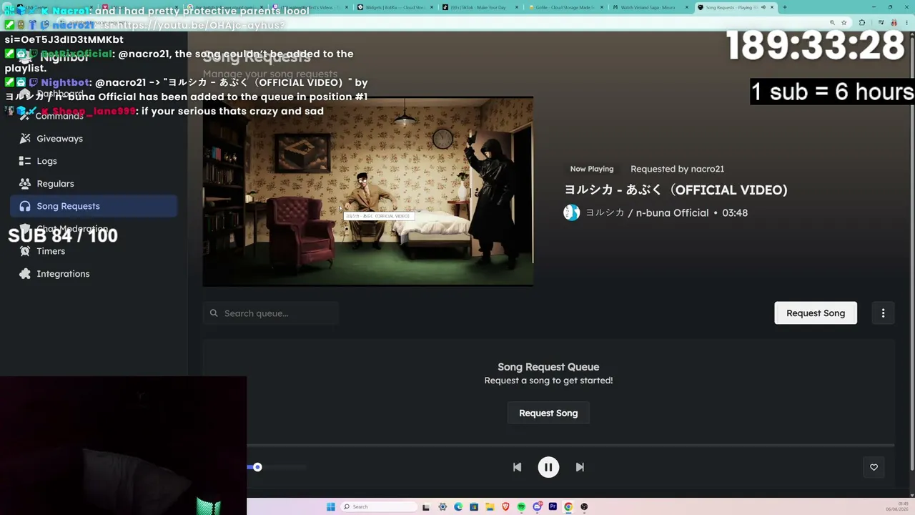This screenshot has width=915, height=515.
Task: Switch to Chrome on the taskbar
Action: 568,507
